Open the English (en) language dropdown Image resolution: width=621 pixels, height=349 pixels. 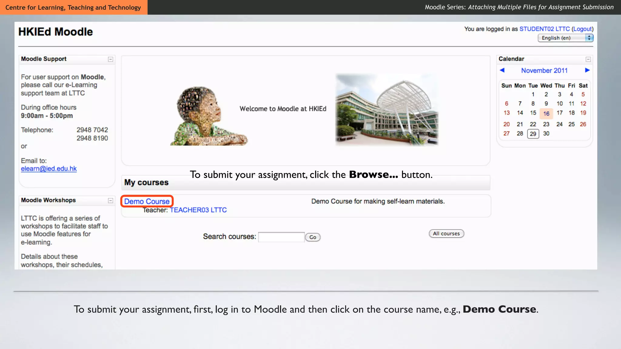point(565,38)
